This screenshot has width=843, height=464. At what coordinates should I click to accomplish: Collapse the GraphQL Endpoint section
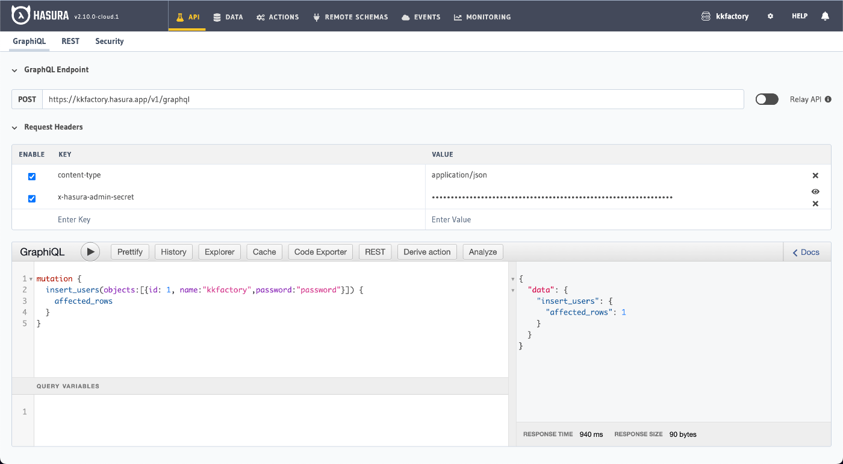[x=14, y=70]
